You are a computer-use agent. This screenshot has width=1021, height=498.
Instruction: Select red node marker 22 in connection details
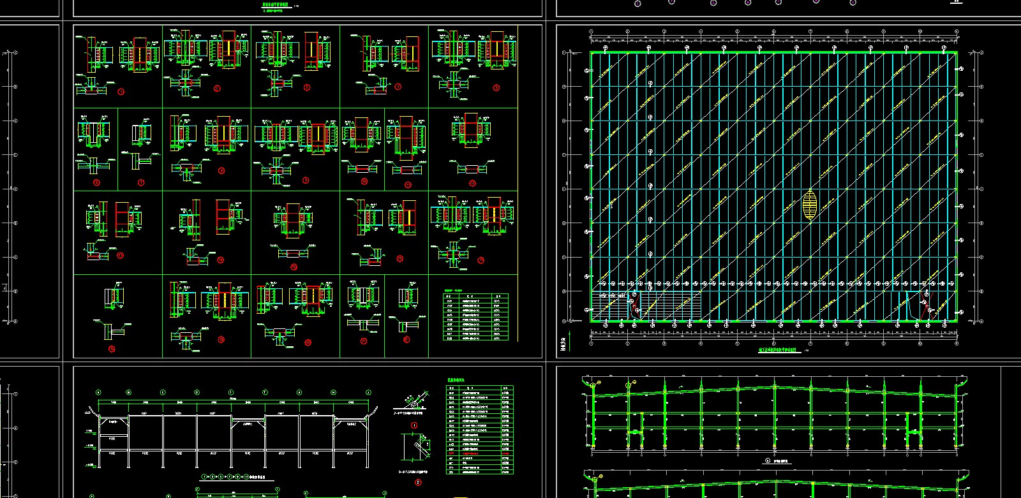coord(407,340)
